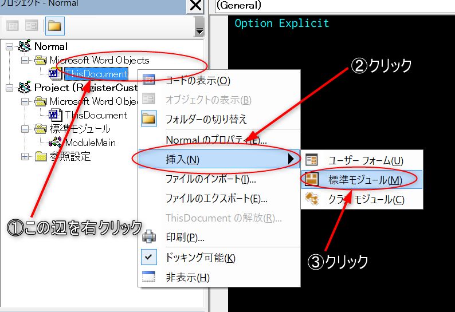
Task: Choose ファイルのエクスポート(E) from the menu
Action: click(x=219, y=198)
